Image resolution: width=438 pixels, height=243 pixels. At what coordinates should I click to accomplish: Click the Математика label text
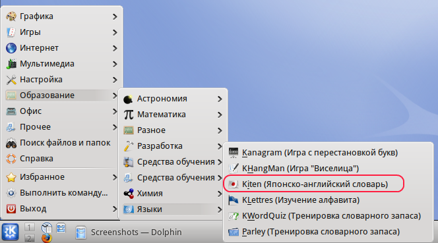162,115
